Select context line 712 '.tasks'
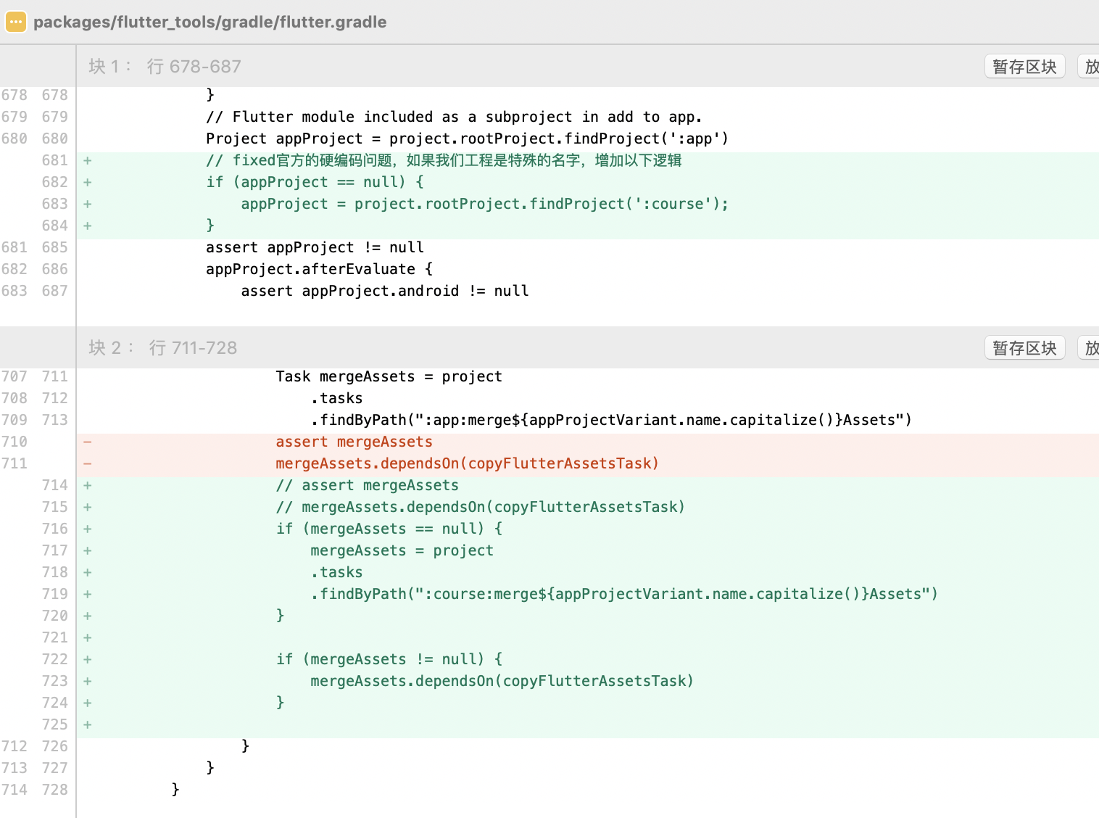1099x818 pixels. click(x=336, y=398)
